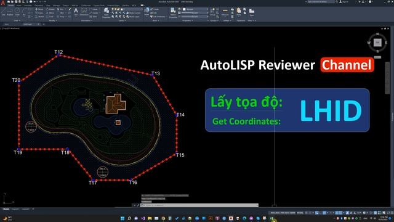Click Match Layer in Layers panel
The width and height of the screenshot is (394, 222).
(133, 17)
